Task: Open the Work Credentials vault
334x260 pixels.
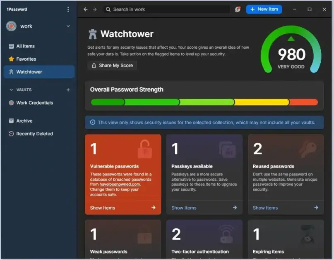Action: 39,103
